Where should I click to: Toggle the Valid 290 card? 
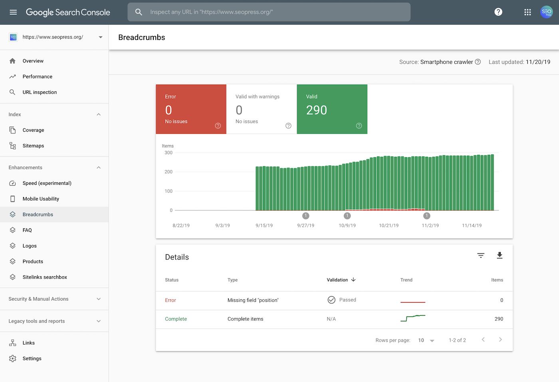pos(332,109)
